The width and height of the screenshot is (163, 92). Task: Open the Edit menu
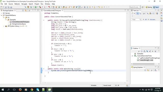coord(6,4)
